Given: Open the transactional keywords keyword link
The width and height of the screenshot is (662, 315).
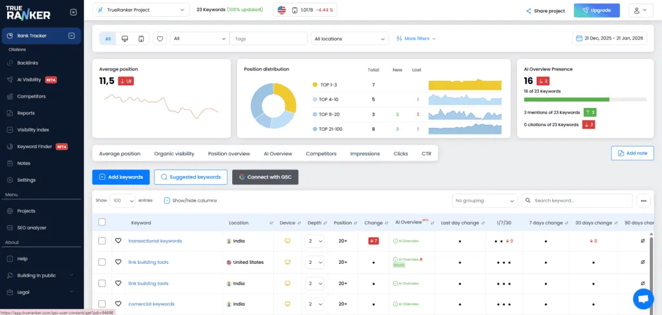Looking at the screenshot, I should coord(155,241).
